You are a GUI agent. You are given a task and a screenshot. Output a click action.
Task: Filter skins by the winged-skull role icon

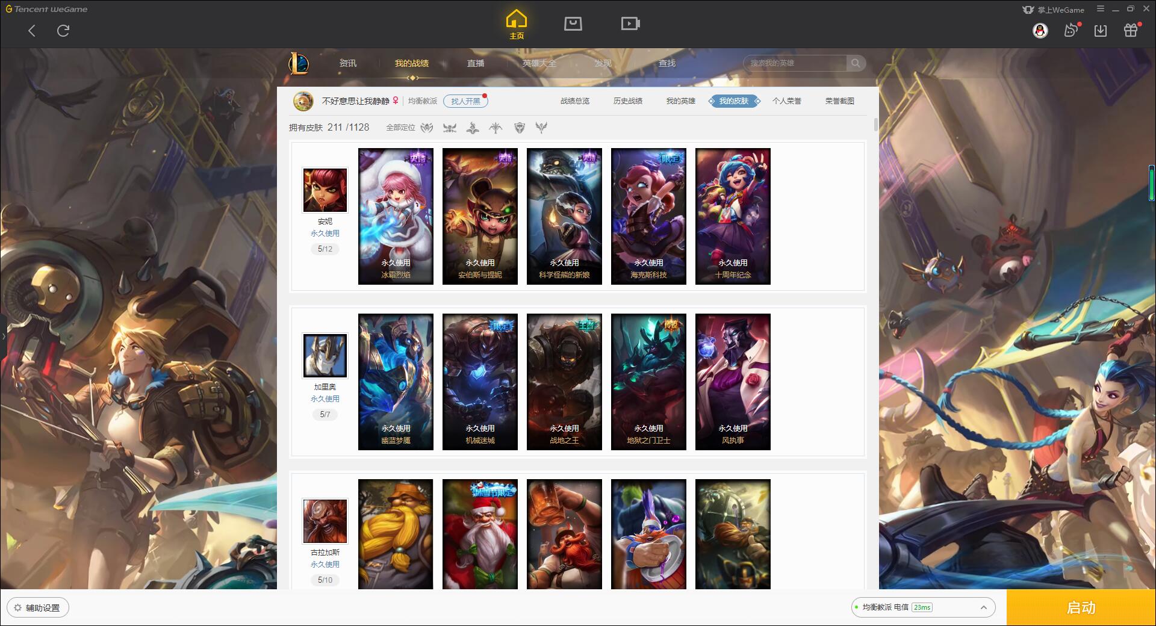(450, 128)
